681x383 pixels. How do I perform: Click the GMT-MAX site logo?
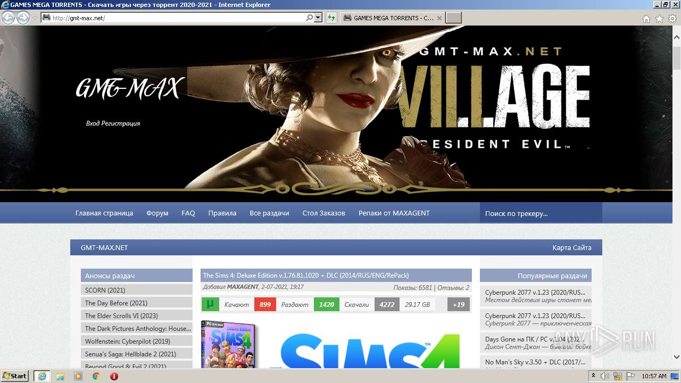(130, 88)
